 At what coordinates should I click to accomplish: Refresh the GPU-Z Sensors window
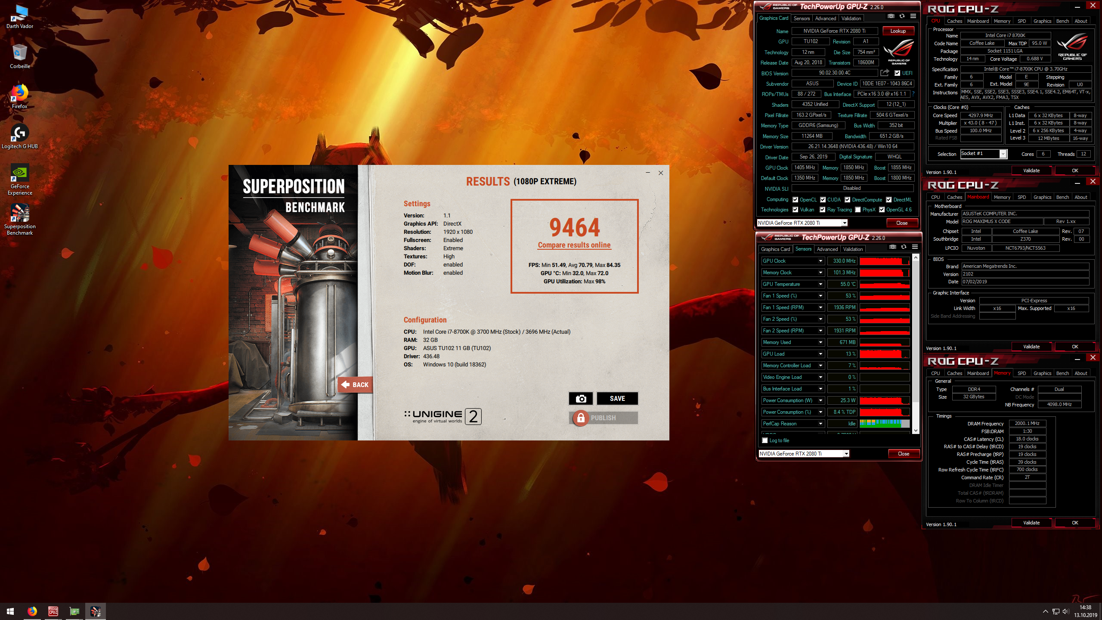[904, 247]
